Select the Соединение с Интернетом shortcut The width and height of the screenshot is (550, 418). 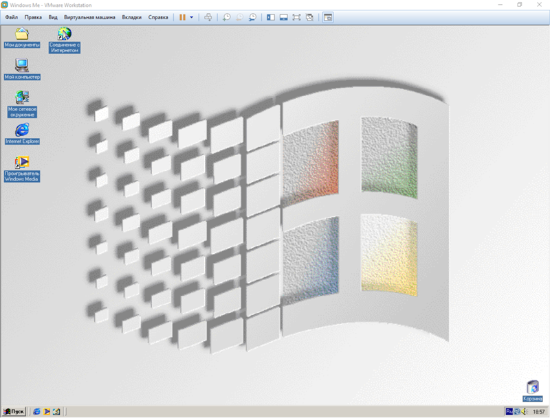pyautogui.click(x=65, y=40)
